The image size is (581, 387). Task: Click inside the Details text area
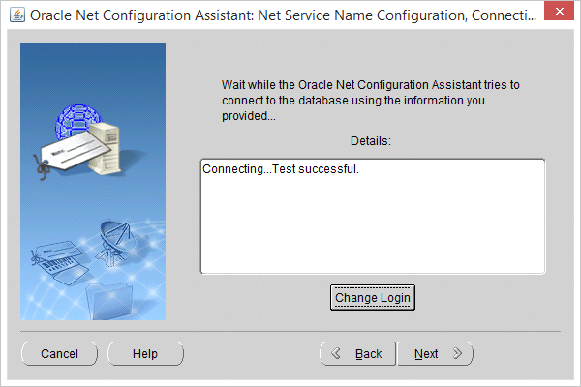373,217
